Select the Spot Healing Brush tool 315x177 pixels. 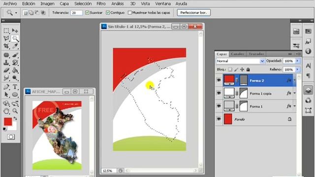(6, 55)
